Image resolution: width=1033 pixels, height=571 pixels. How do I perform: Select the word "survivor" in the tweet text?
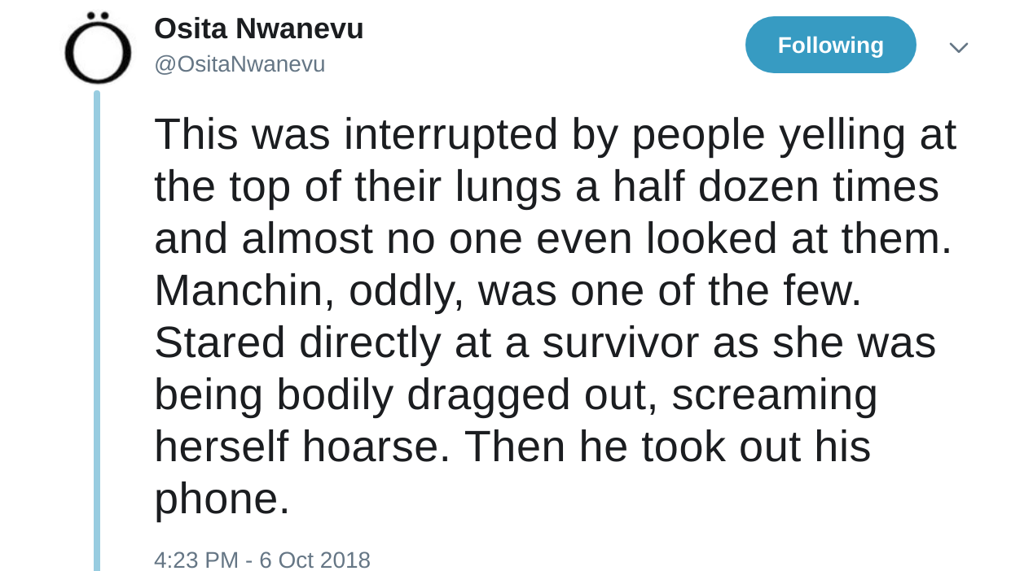coord(620,342)
